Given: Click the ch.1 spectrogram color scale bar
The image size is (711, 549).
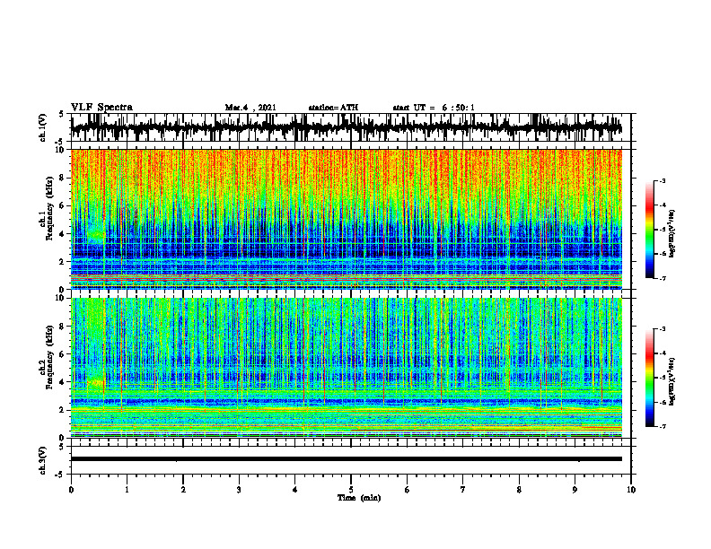Looking at the screenshot, I should (650, 230).
